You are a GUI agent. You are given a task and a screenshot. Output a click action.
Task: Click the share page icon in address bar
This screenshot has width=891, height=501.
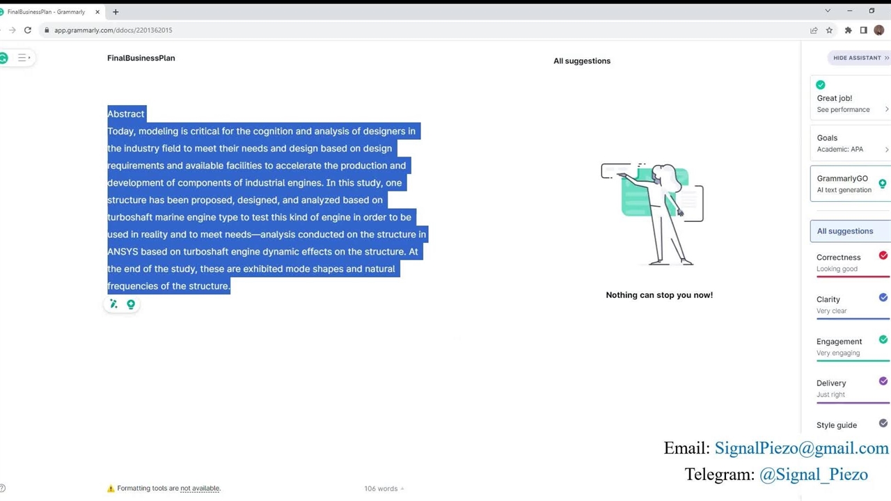[814, 30]
